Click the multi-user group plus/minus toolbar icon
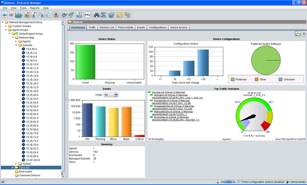307x185 pixels. point(28,15)
